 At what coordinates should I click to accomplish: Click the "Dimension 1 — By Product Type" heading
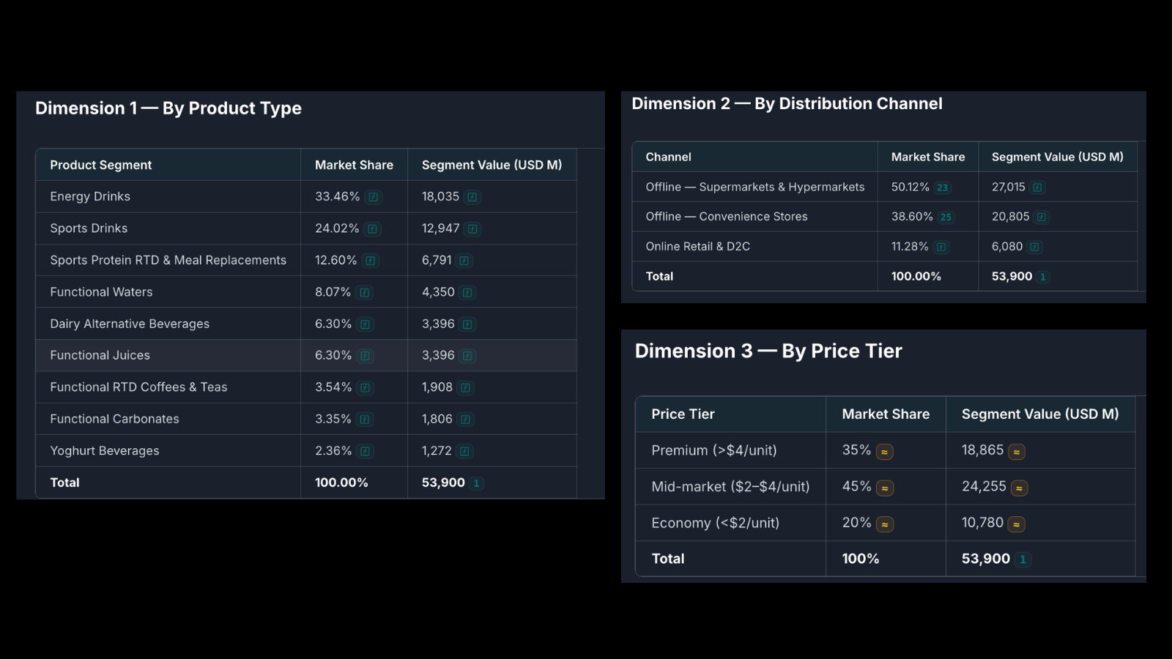pyautogui.click(x=168, y=108)
